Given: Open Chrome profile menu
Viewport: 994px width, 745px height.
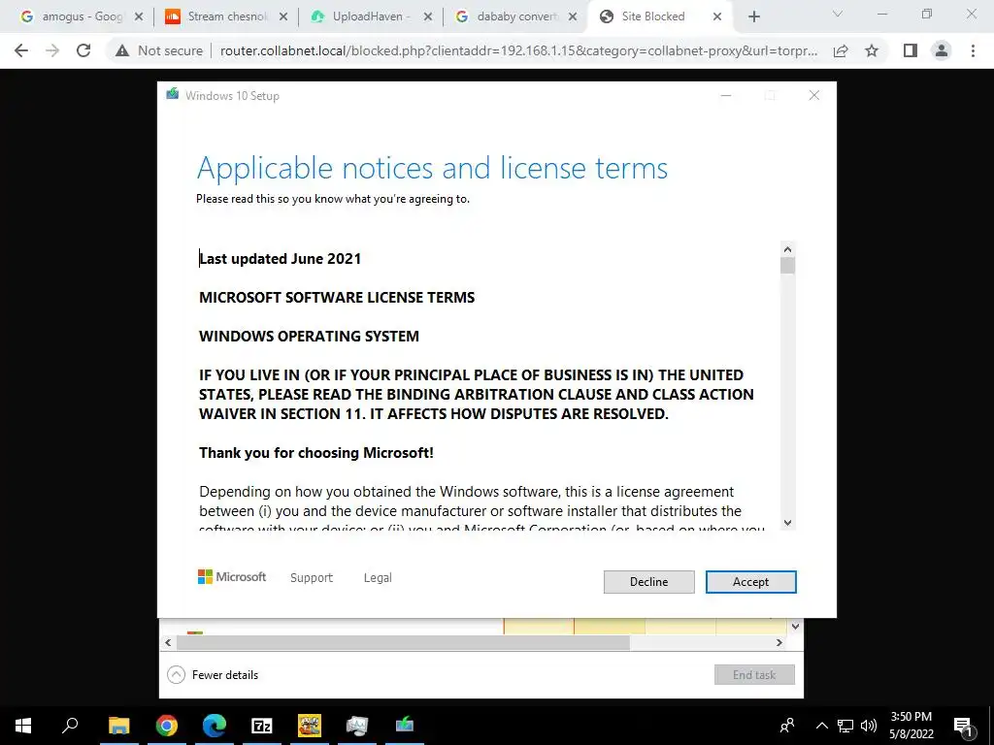Looking at the screenshot, I should coord(942,50).
